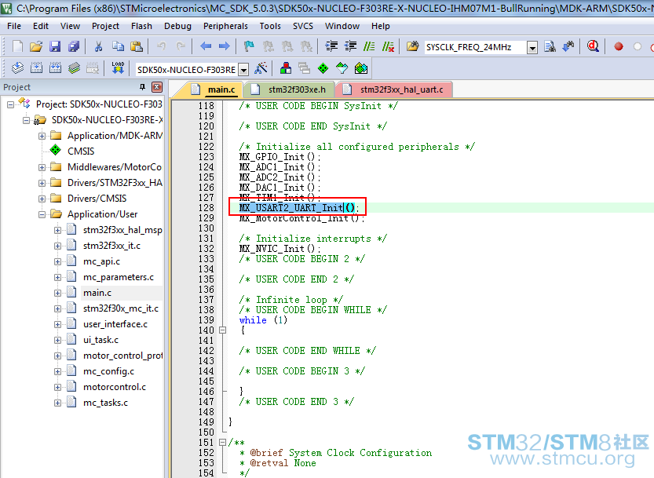Screen dimensions: 654x478
Task: Expand the Drivers/CMSIS folder
Action: [x=42, y=199]
